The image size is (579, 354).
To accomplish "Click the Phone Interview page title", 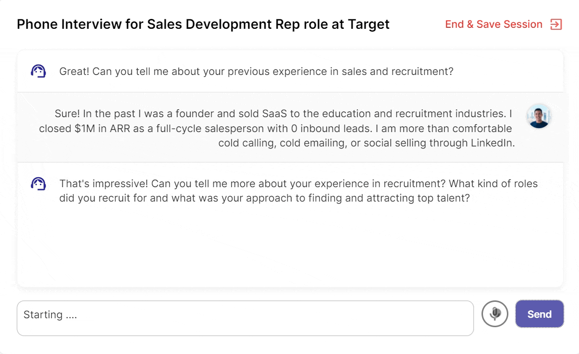I will [x=203, y=24].
